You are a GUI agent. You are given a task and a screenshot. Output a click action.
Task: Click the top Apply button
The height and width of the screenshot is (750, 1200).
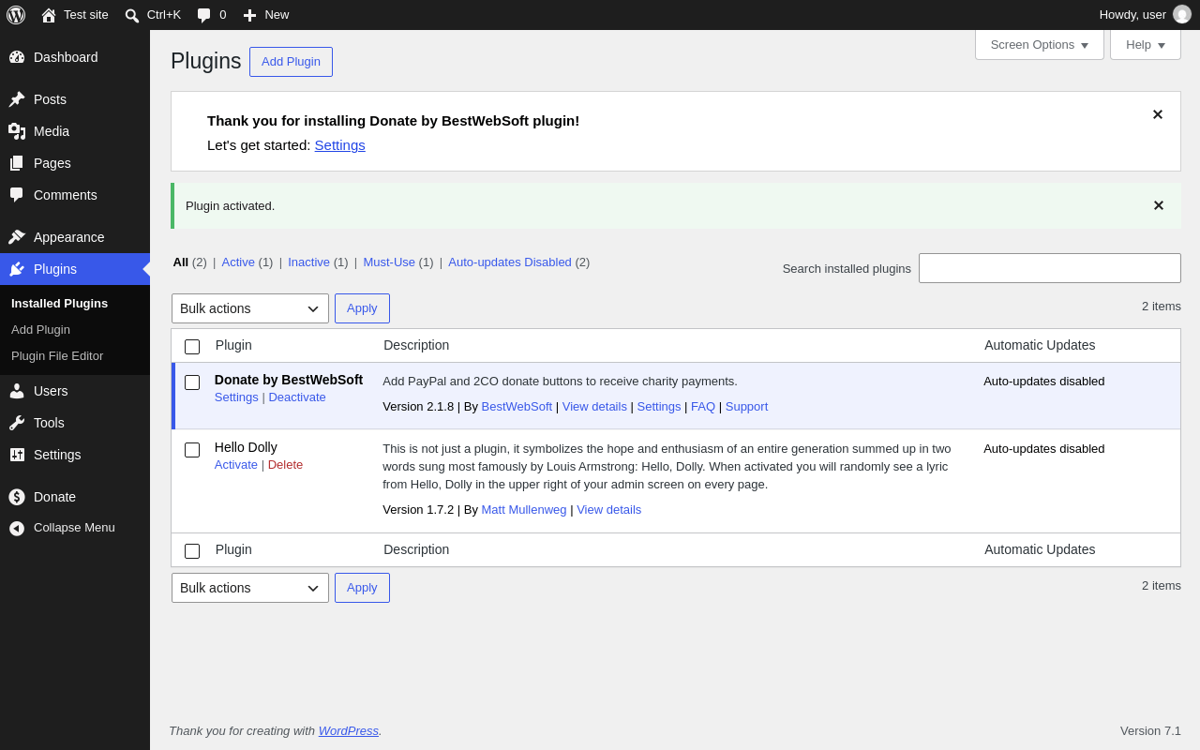point(362,308)
